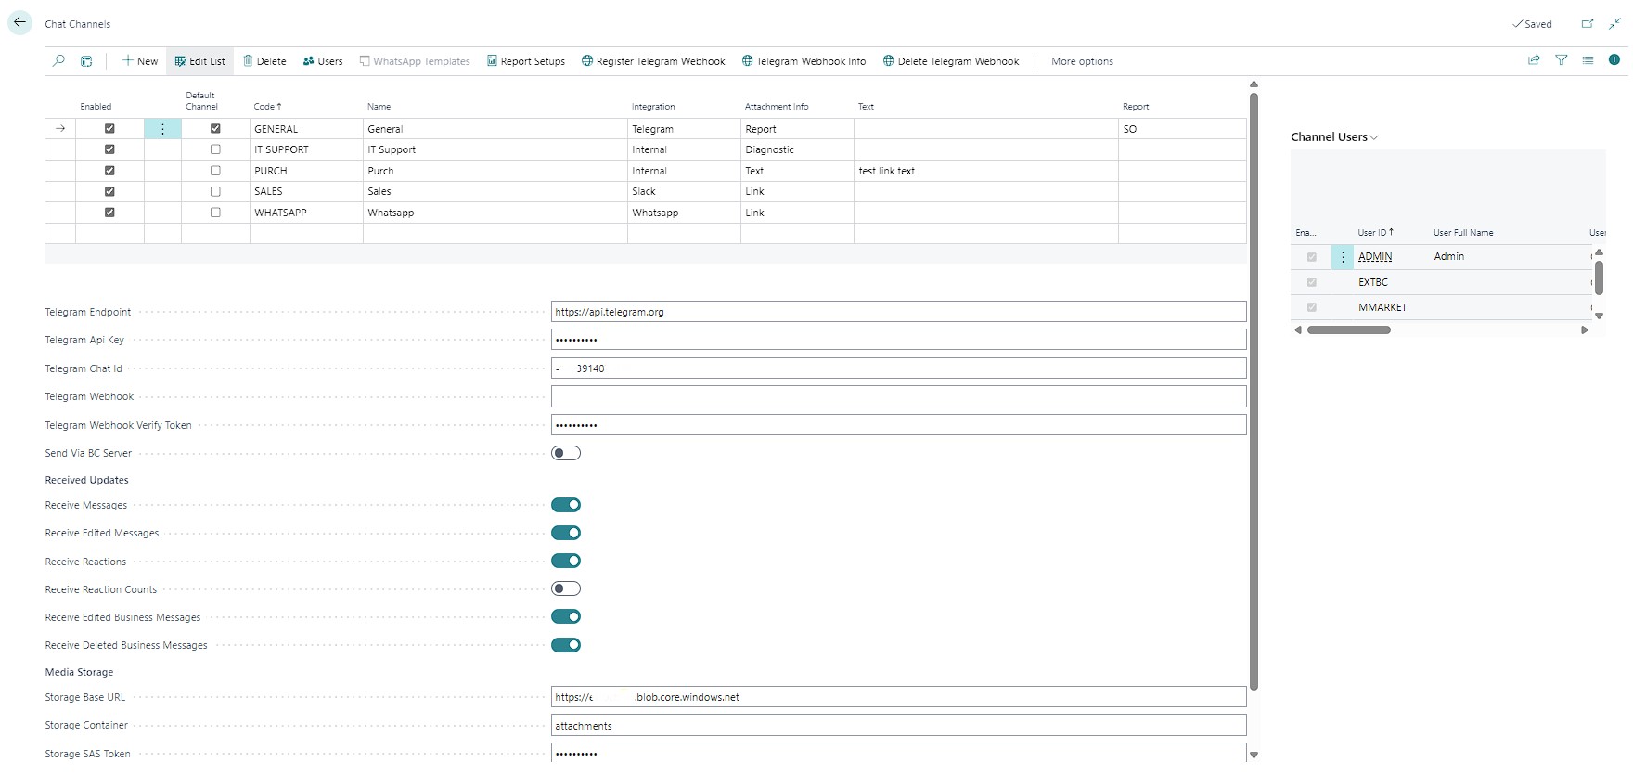Click the Channel Users horizontal scrollbar
The height and width of the screenshot is (775, 1633).
coord(1348,330)
